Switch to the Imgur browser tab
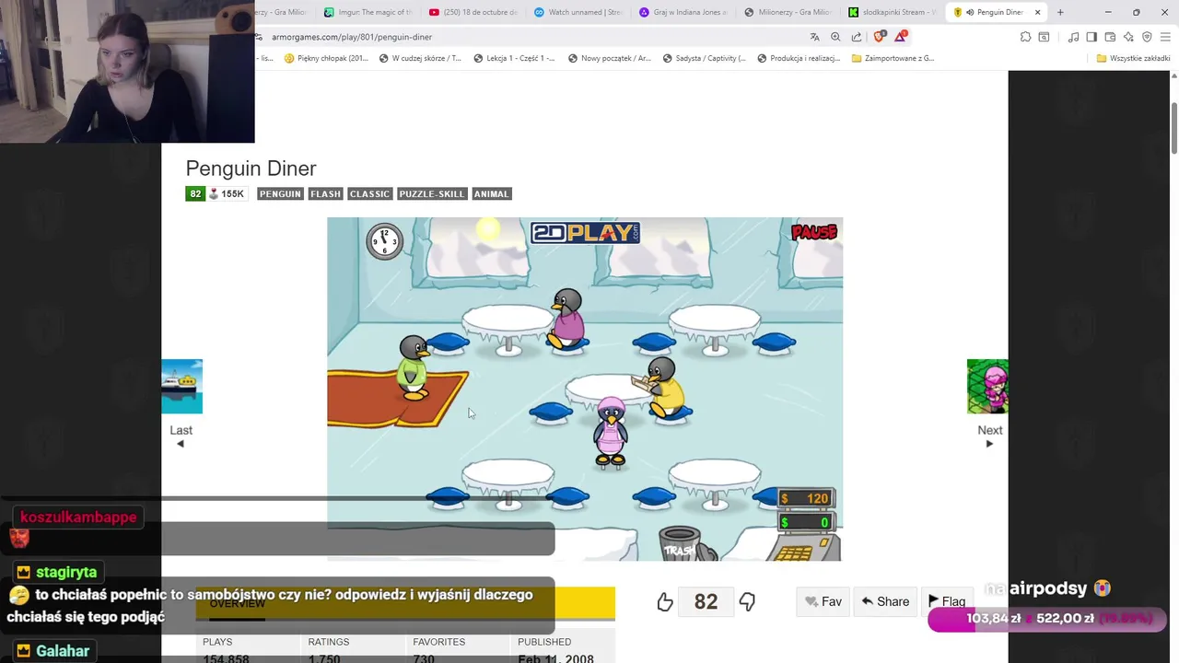 click(368, 12)
